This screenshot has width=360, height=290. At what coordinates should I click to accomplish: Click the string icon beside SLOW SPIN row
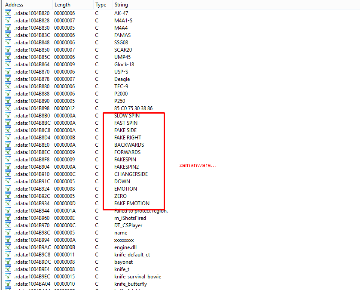point(8,116)
